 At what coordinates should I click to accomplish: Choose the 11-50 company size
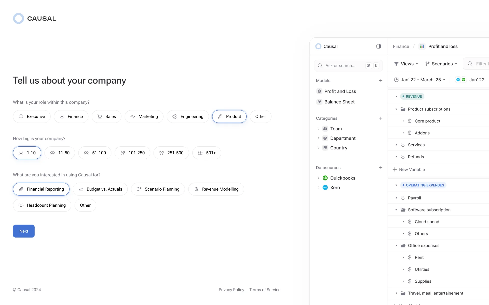pos(60,153)
